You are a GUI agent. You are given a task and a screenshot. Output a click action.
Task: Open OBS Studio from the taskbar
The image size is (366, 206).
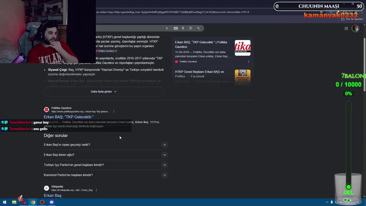click(42, 202)
